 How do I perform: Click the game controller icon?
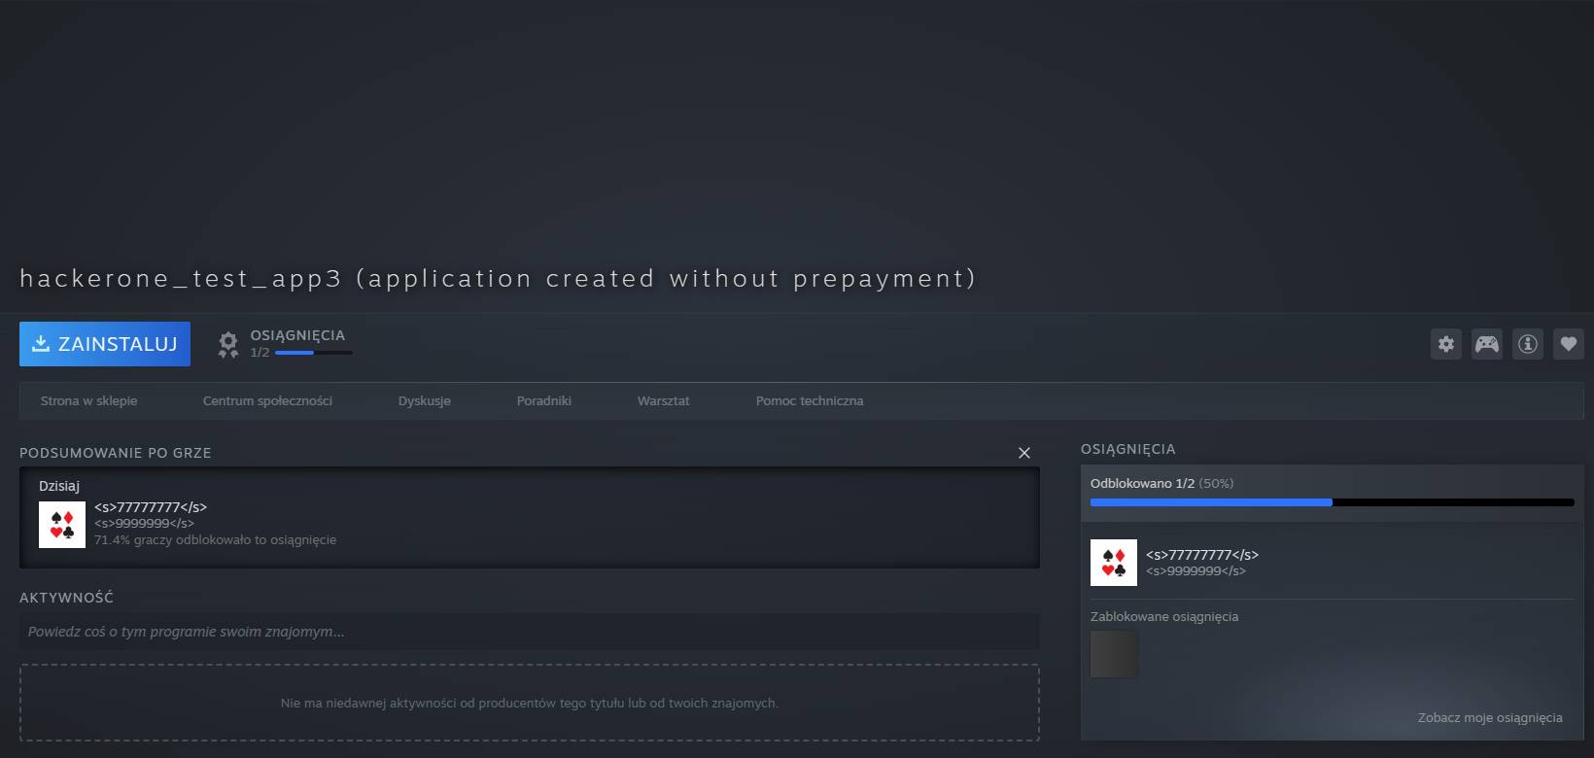coord(1487,344)
